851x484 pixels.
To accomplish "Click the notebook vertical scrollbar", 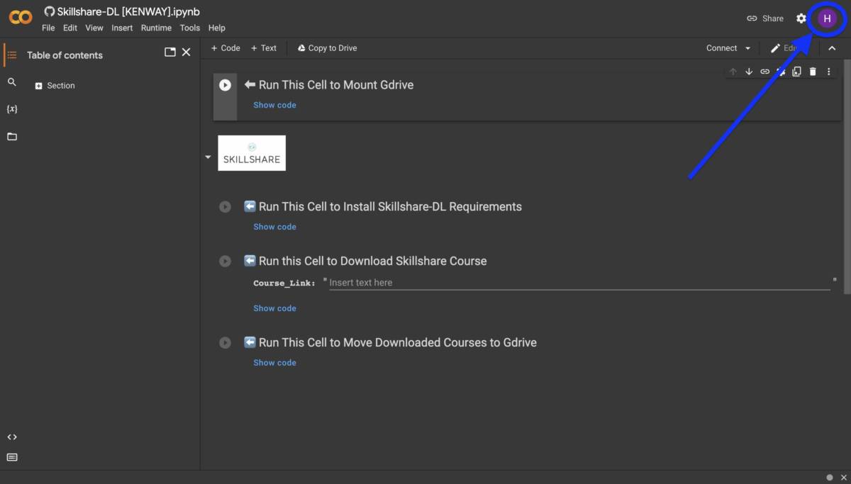I will pyautogui.click(x=847, y=177).
